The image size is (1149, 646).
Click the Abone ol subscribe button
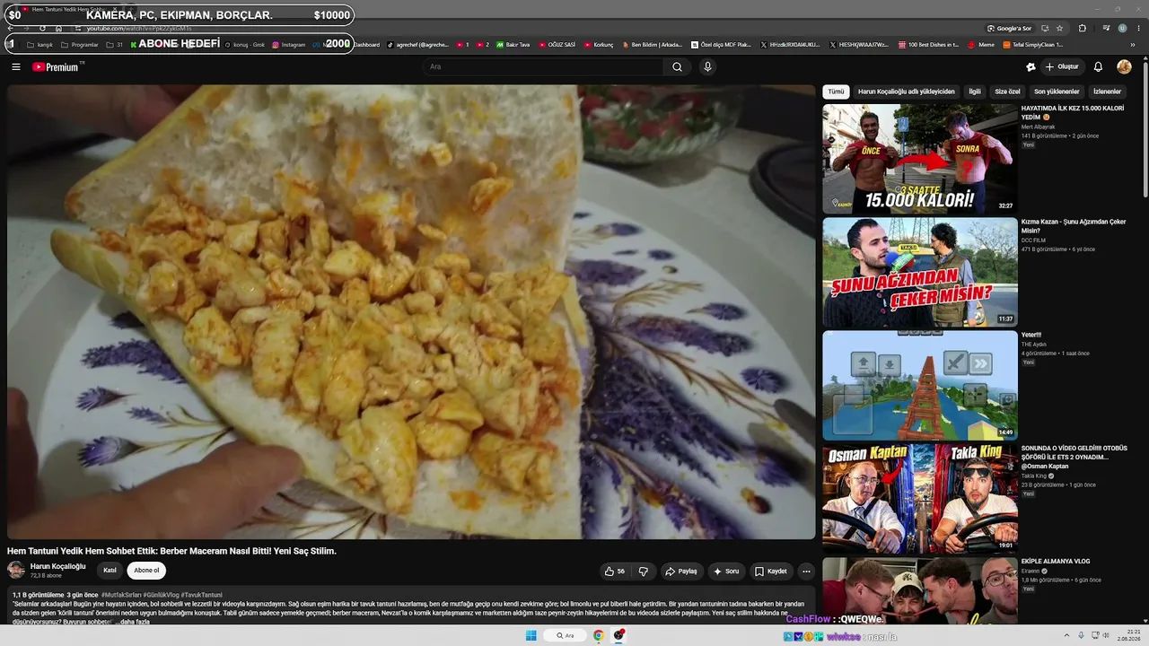[x=146, y=570]
